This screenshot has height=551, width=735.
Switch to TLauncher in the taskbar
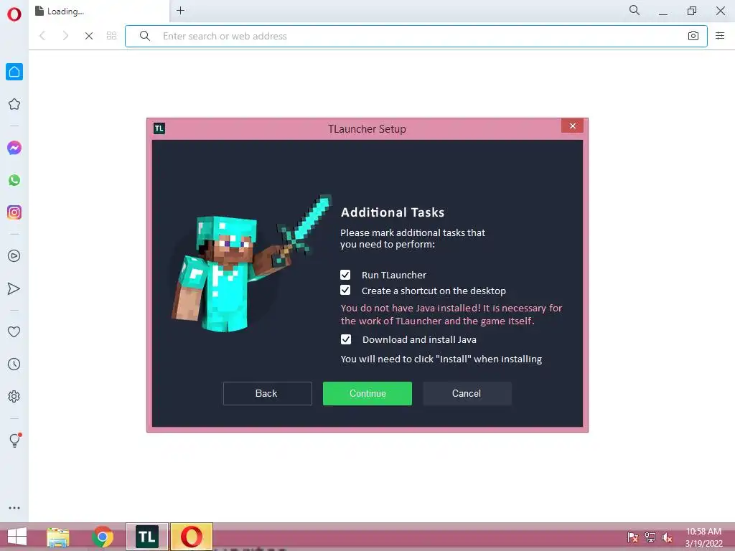147,537
